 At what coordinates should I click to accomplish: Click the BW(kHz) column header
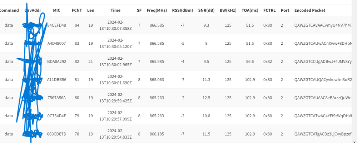coord(228,10)
